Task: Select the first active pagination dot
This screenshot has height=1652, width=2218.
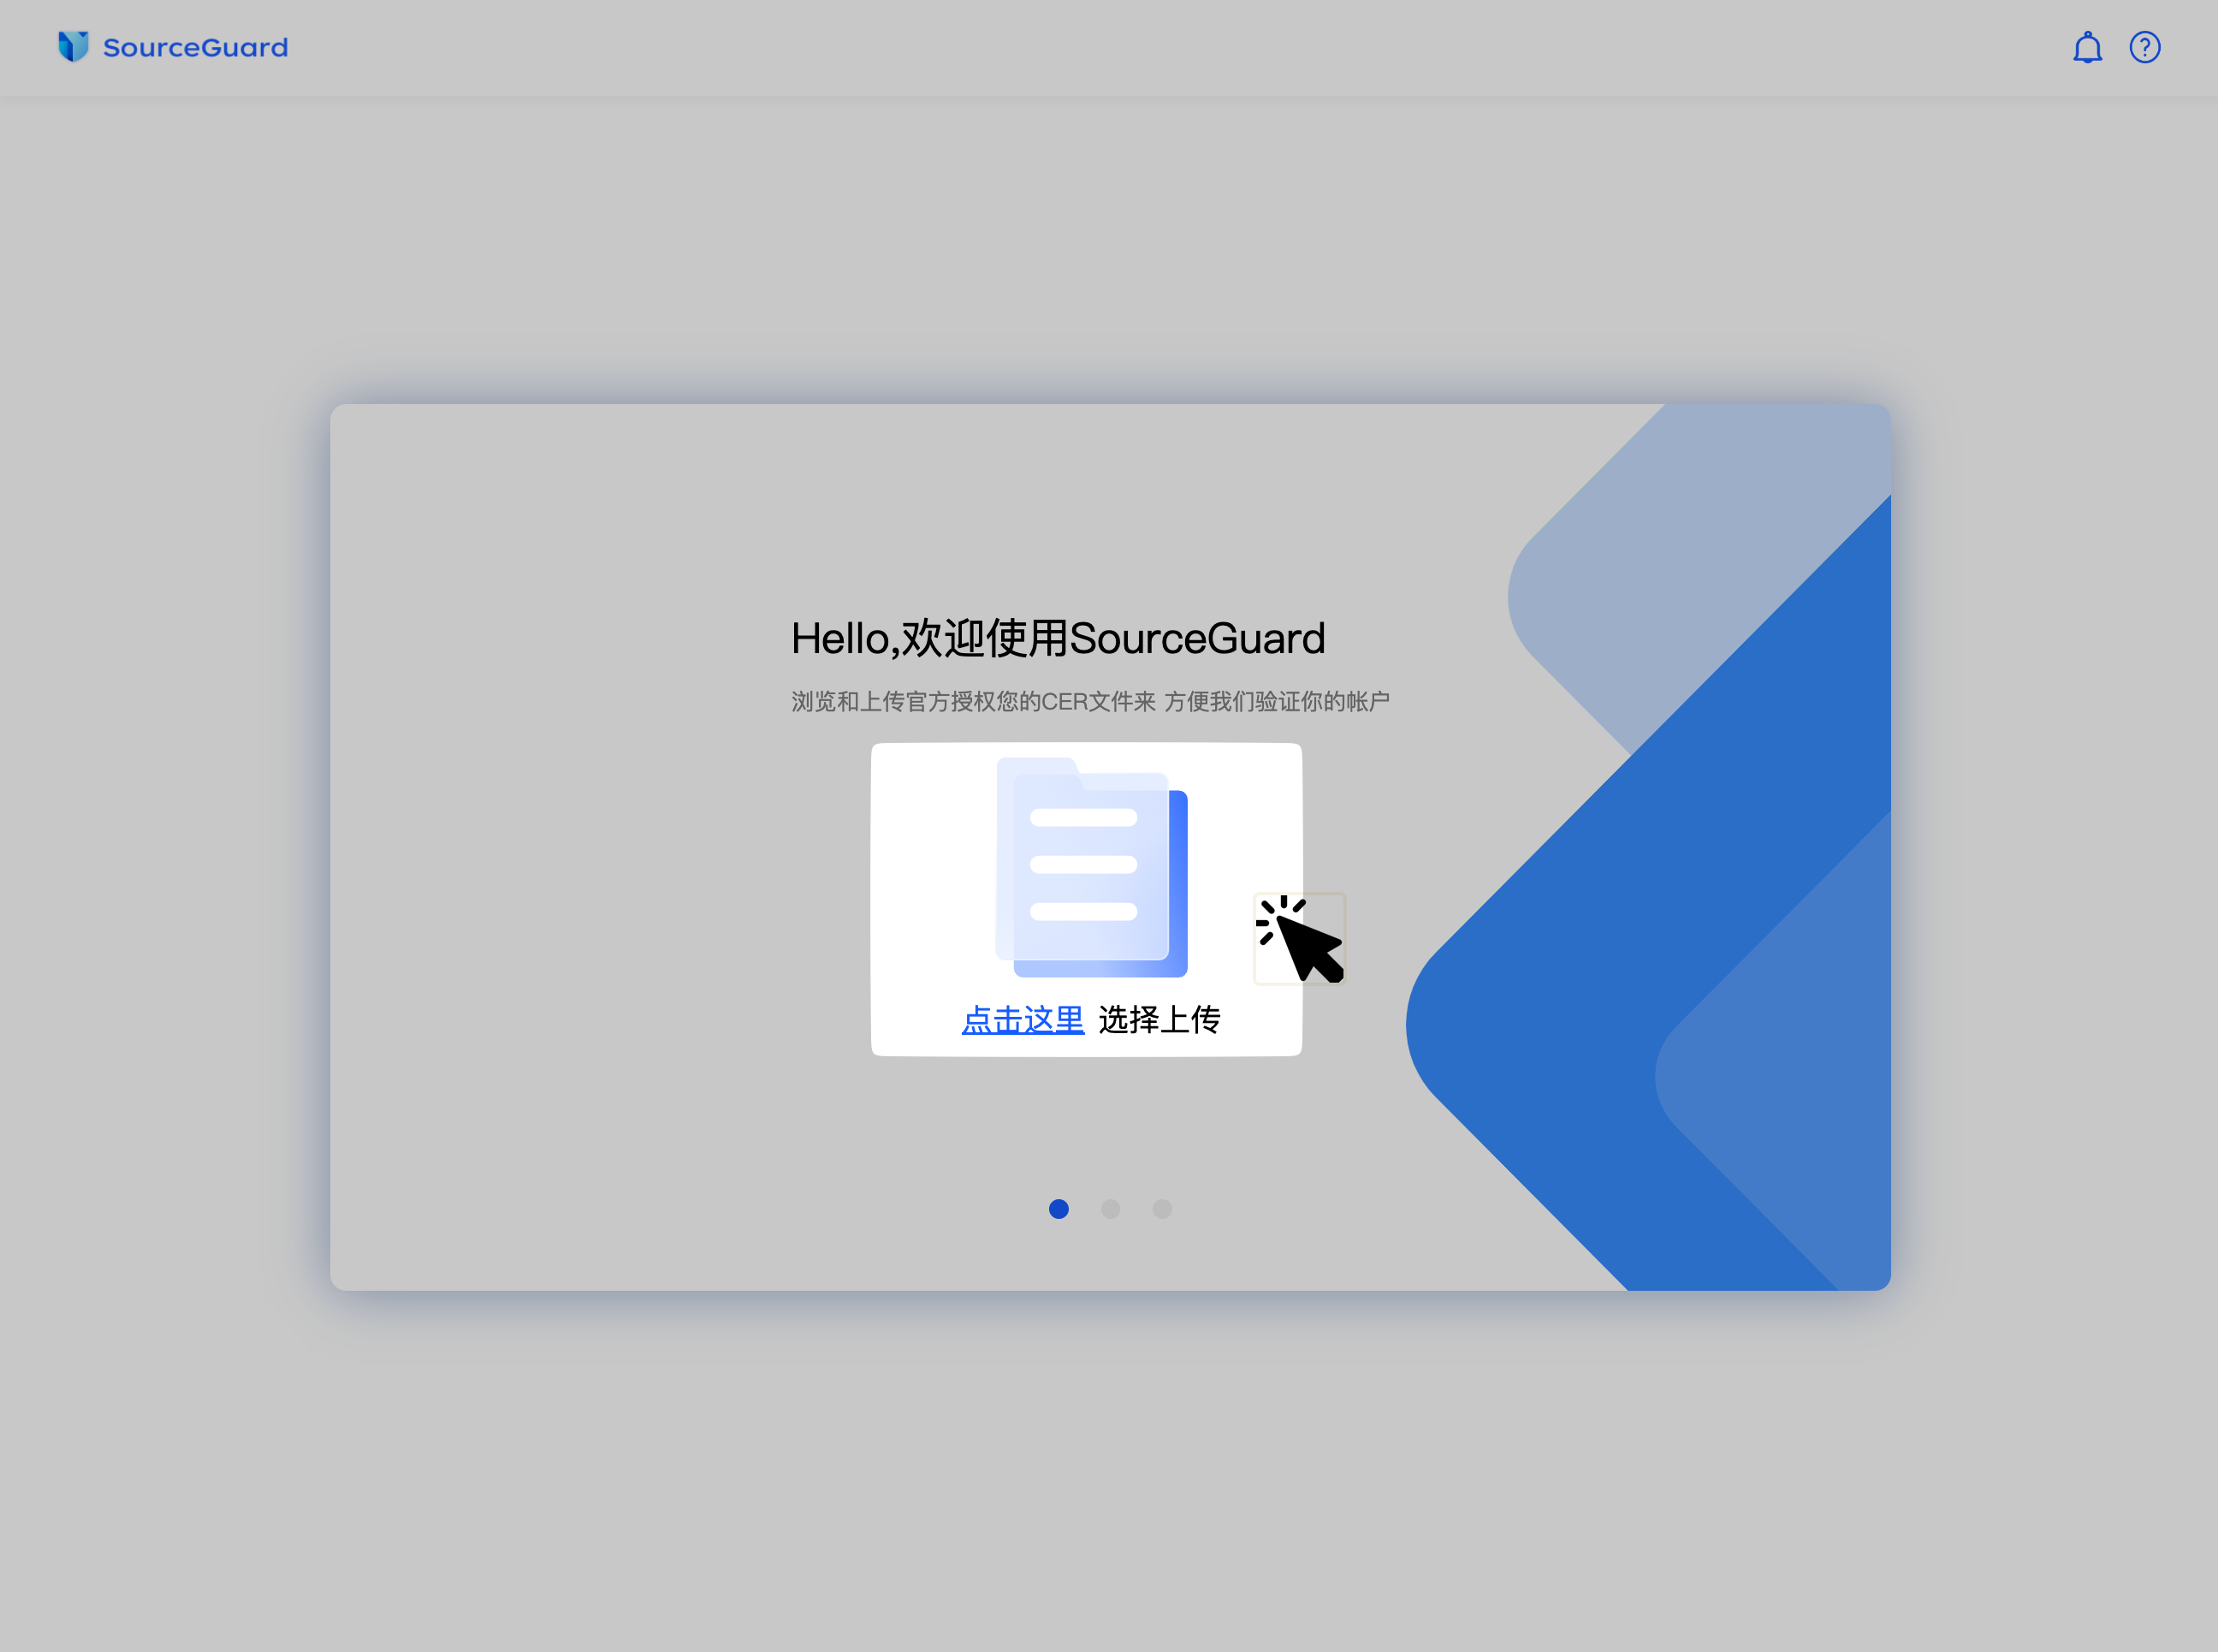Action: tap(1059, 1209)
